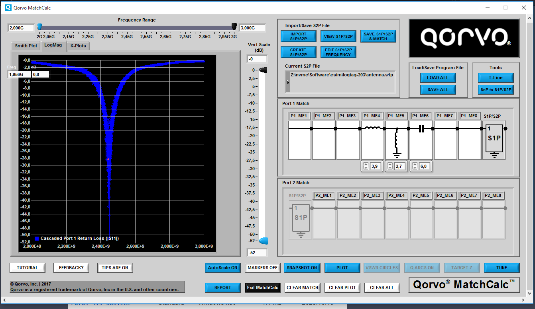Image resolution: width=535 pixels, height=309 pixels.
Task: Click the empty P1_ME2 matching element cell
Action: pyautogui.click(x=324, y=140)
